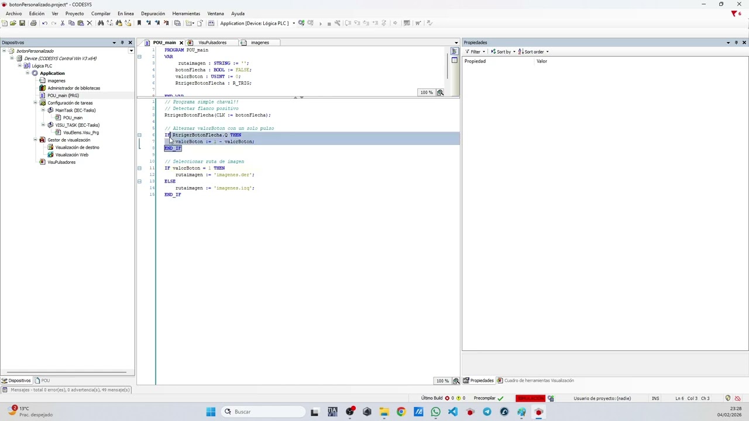Click the Delete X icon in toolbar
Image resolution: width=749 pixels, height=421 pixels.
[x=90, y=23]
